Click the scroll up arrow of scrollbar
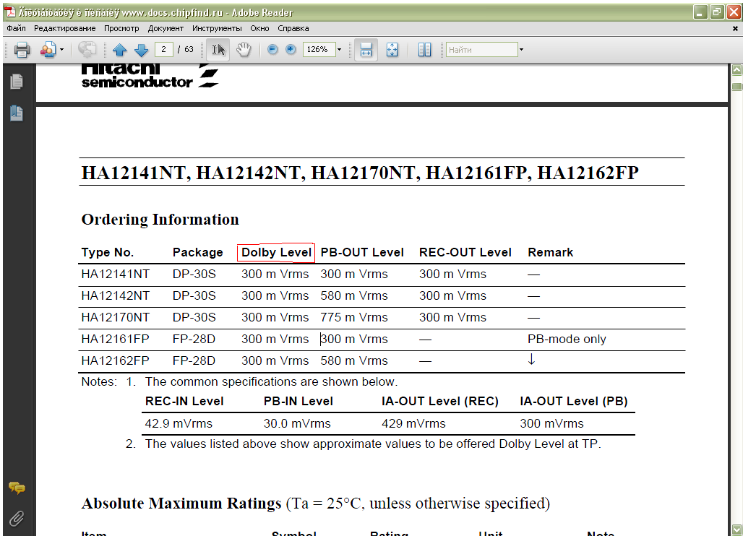The image size is (743, 536). [736, 70]
